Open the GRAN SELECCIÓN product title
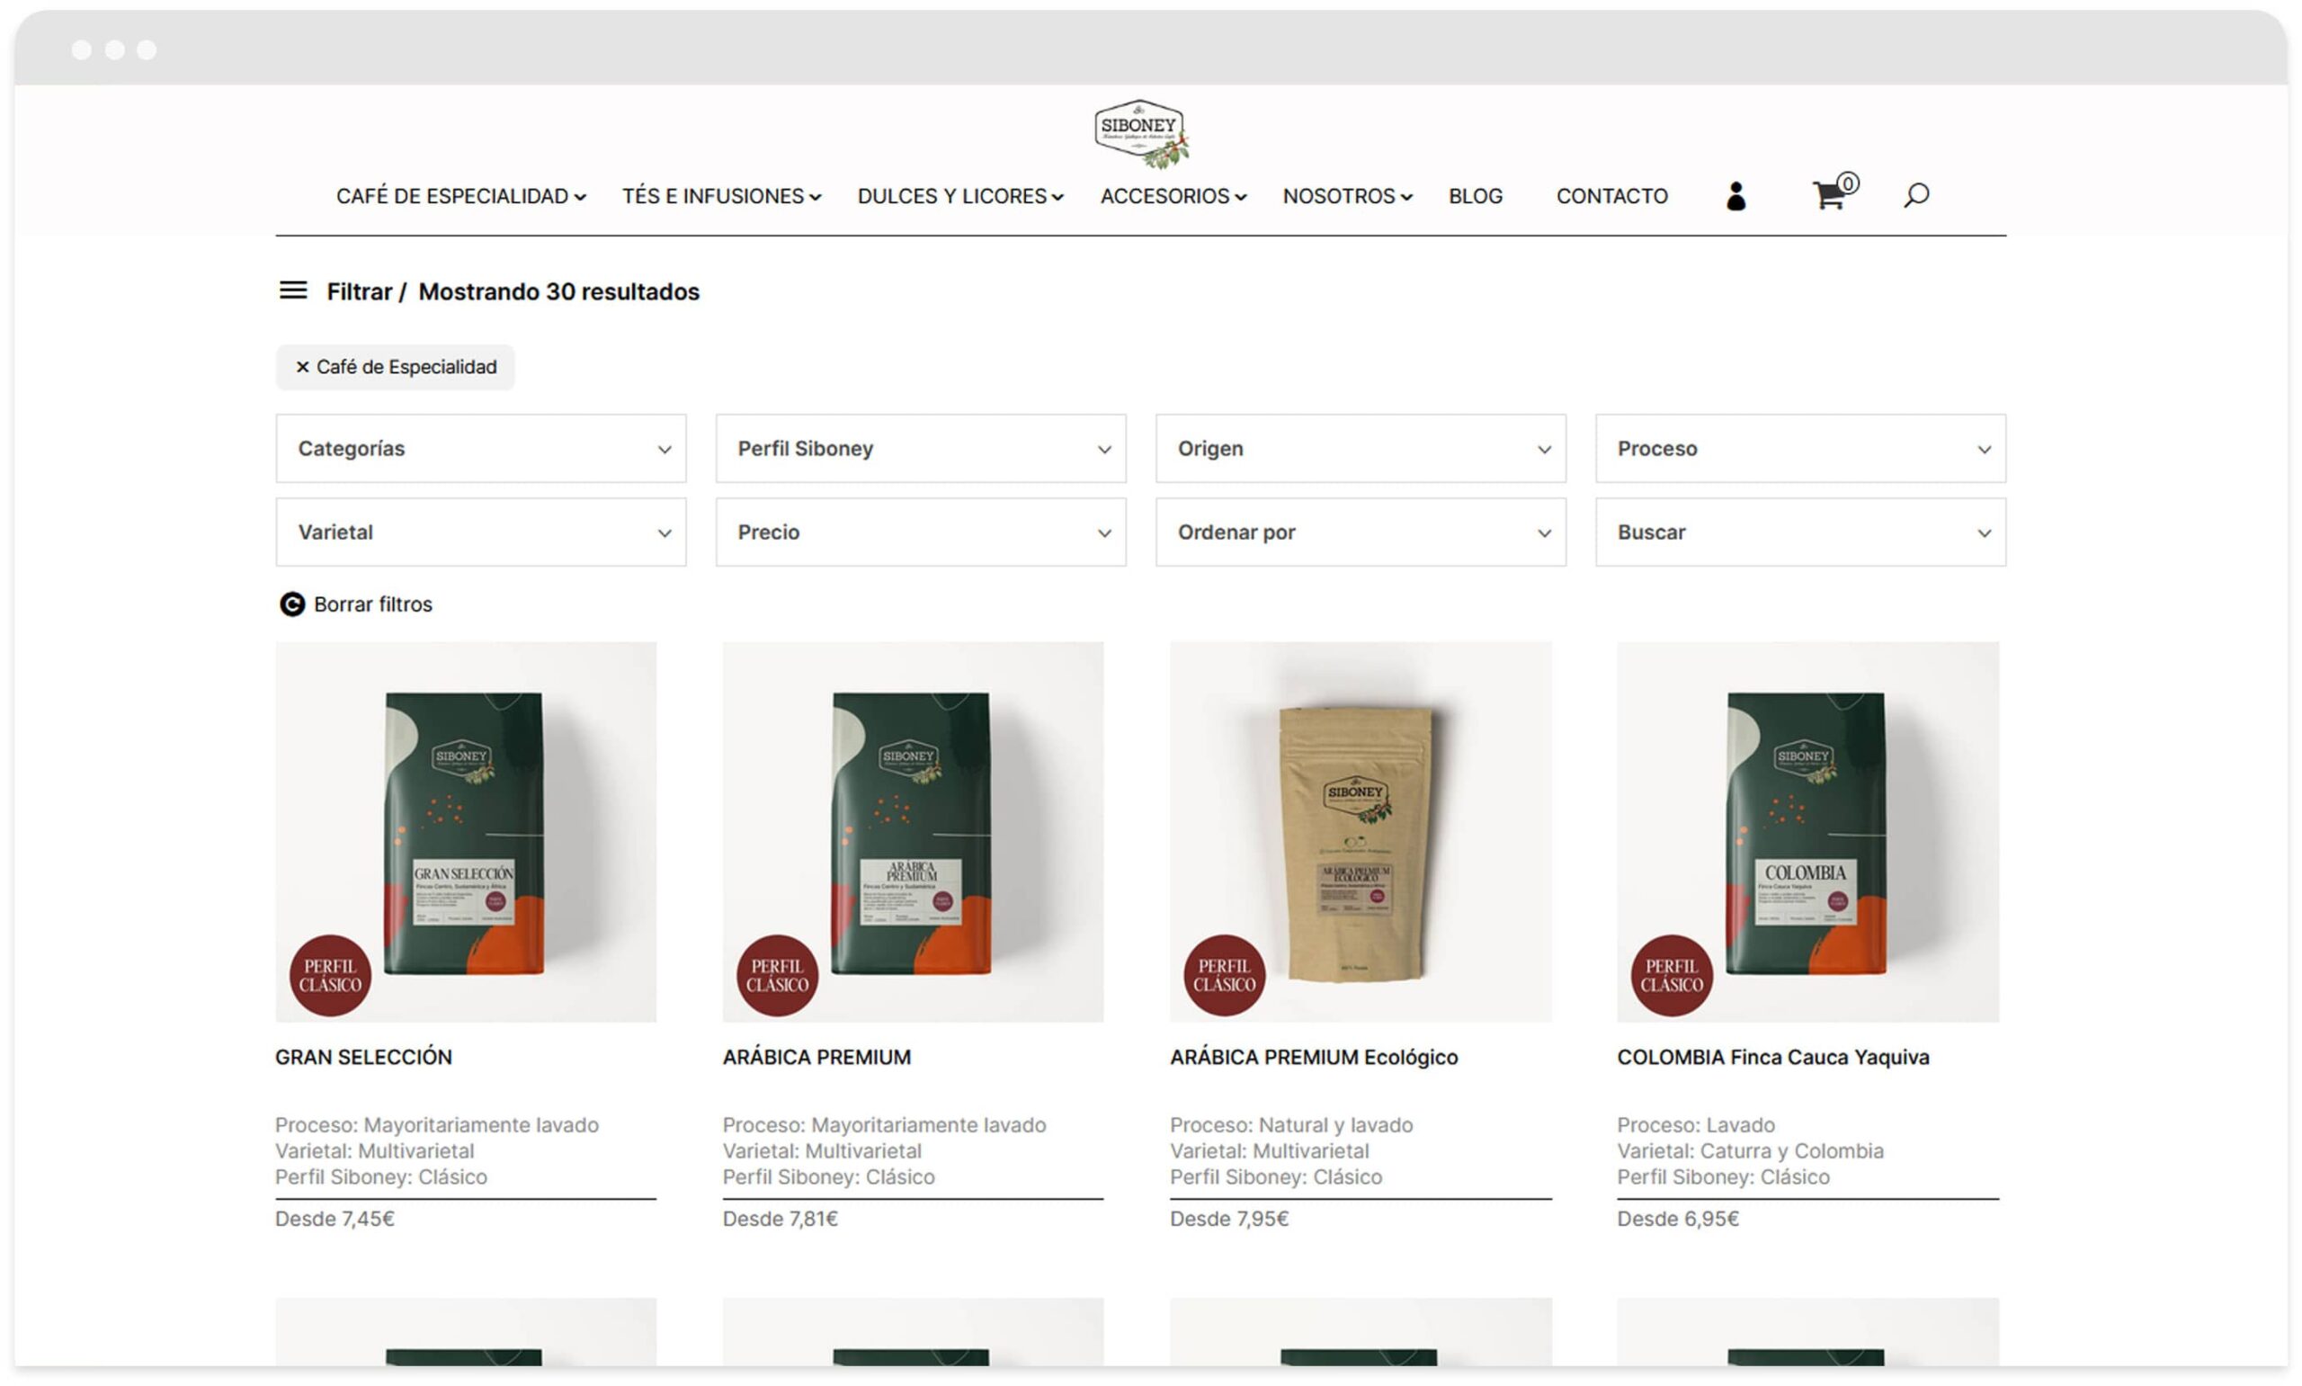 tap(363, 1057)
